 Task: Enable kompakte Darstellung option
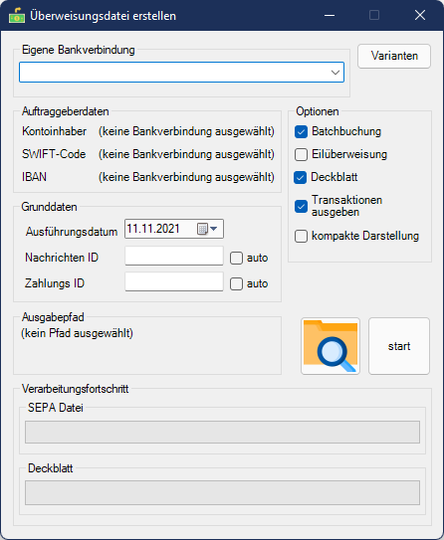point(301,237)
